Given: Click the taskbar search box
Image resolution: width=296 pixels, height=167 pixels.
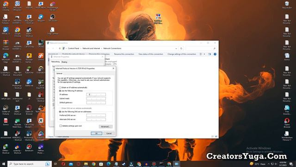Looking at the screenshot, I should pyautogui.click(x=30, y=164).
